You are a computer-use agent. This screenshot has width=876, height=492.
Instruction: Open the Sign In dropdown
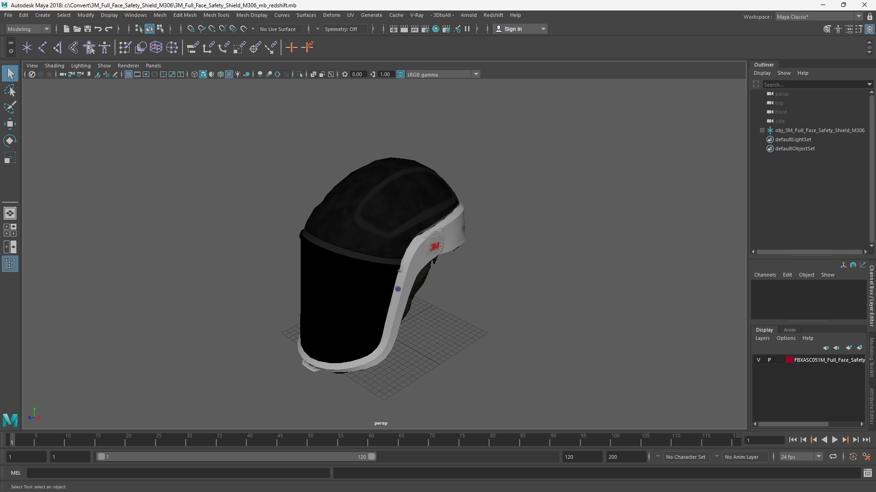pyautogui.click(x=521, y=29)
